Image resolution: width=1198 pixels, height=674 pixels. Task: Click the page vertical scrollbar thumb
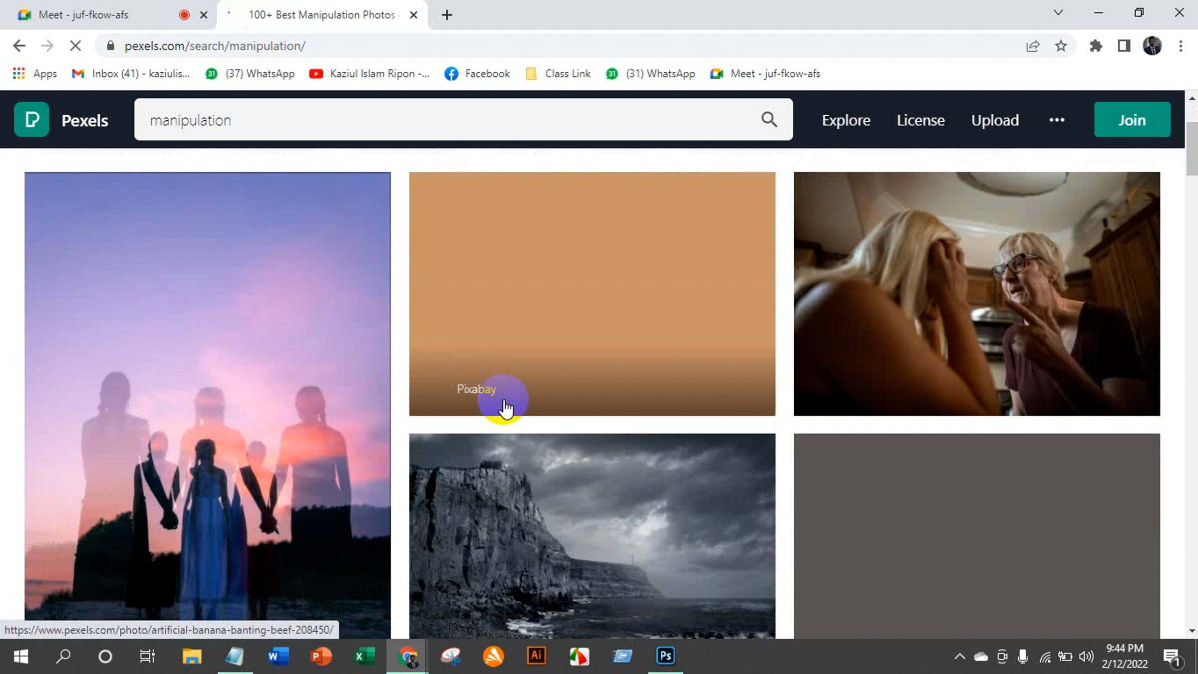tap(1192, 150)
